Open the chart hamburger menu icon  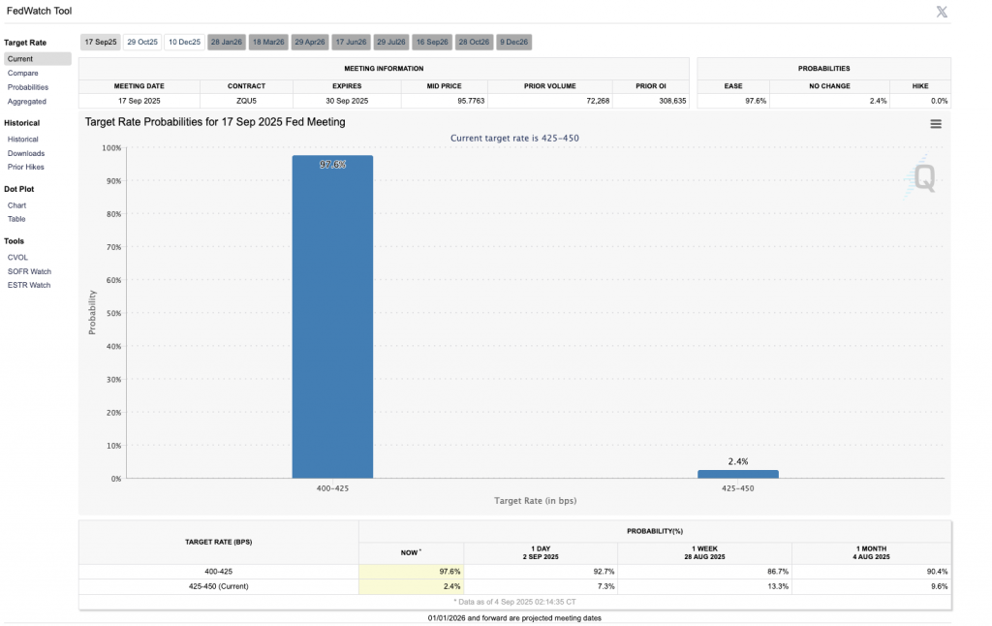pos(936,124)
